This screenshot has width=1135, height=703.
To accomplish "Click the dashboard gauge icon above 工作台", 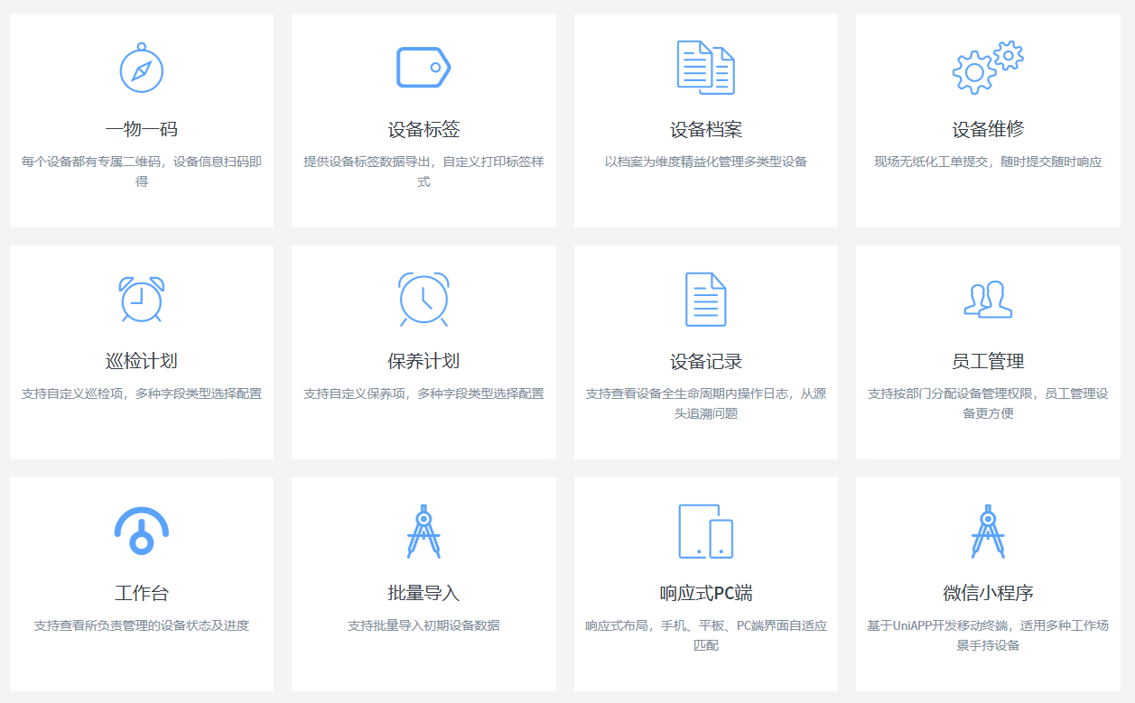I will click(x=141, y=531).
